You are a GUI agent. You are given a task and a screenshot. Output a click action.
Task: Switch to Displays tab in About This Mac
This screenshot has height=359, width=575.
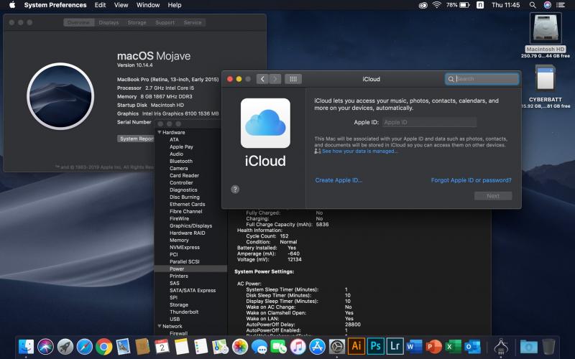[109, 22]
